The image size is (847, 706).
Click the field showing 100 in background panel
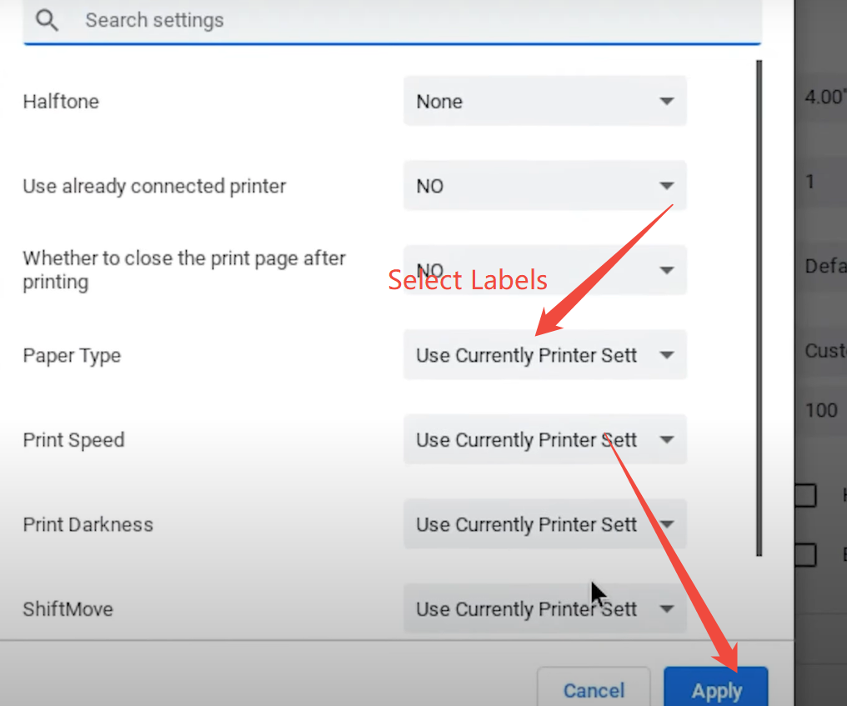[824, 410]
